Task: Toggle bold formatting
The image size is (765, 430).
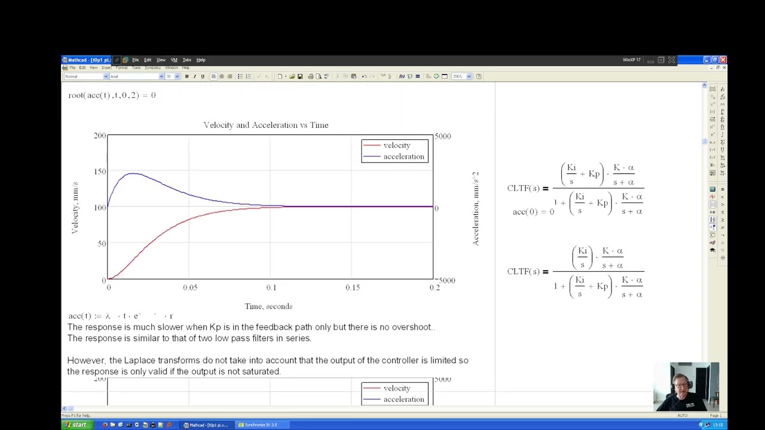Action: [x=186, y=76]
